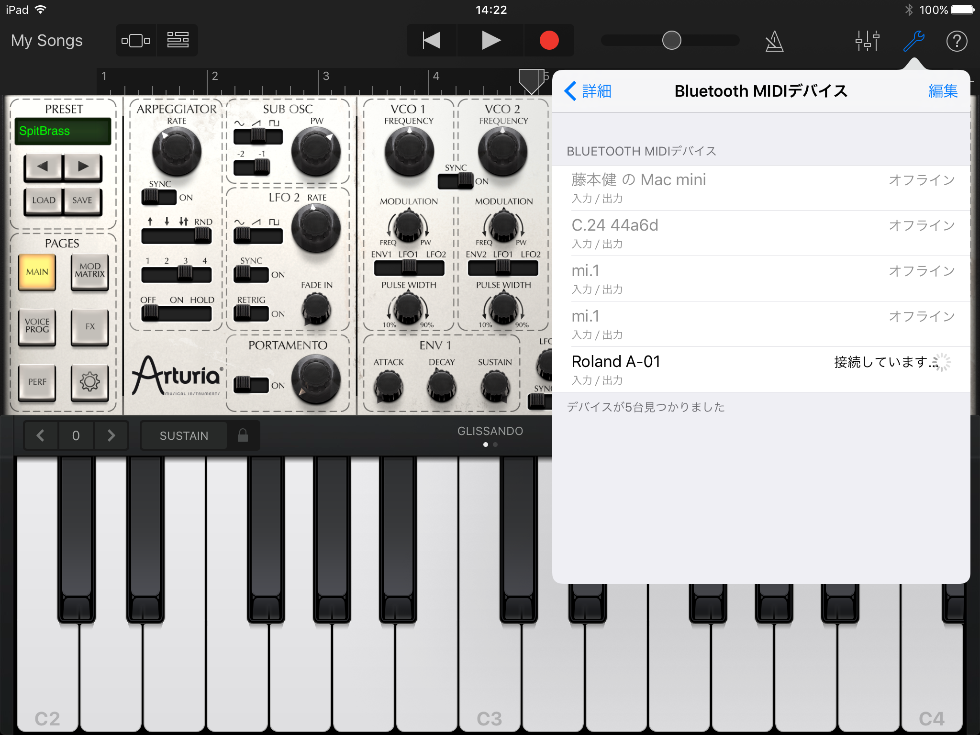Click the FADE IN knob
Viewport: 980px width, 735px height.
click(x=316, y=309)
